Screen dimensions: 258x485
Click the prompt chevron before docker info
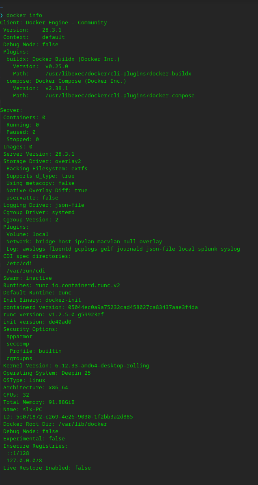pos(2,15)
